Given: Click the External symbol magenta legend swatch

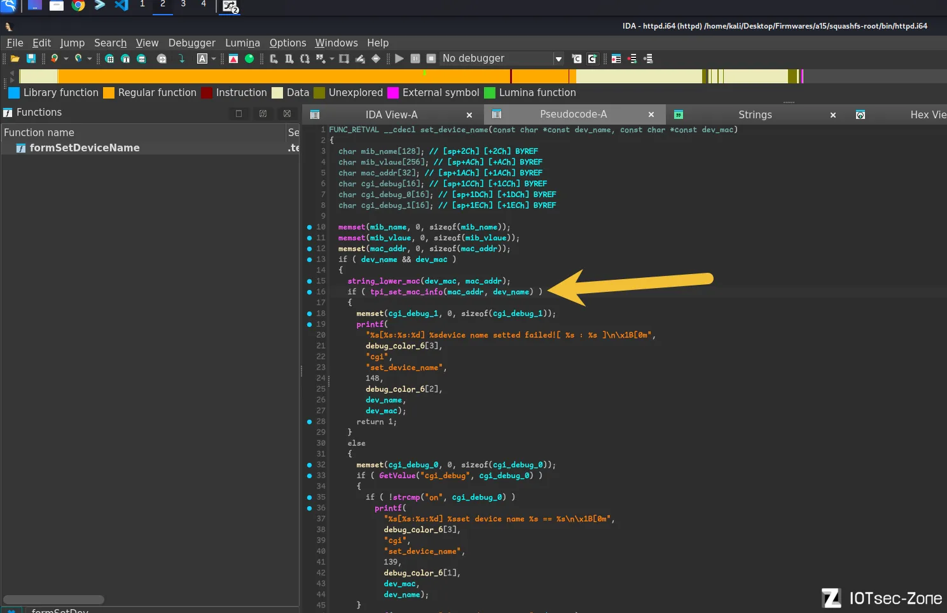Looking at the screenshot, I should pyautogui.click(x=393, y=93).
